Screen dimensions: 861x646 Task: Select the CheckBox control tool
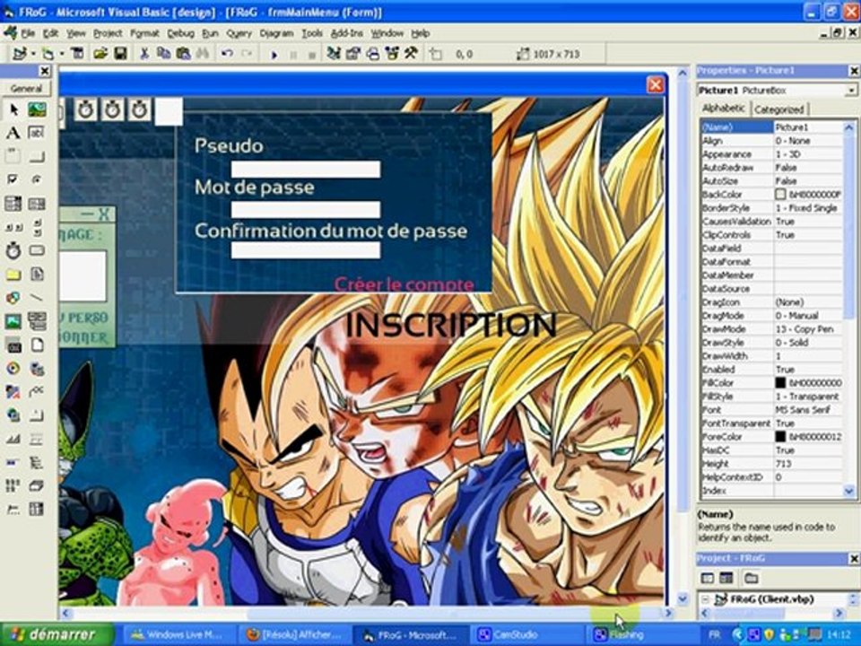[x=13, y=179]
